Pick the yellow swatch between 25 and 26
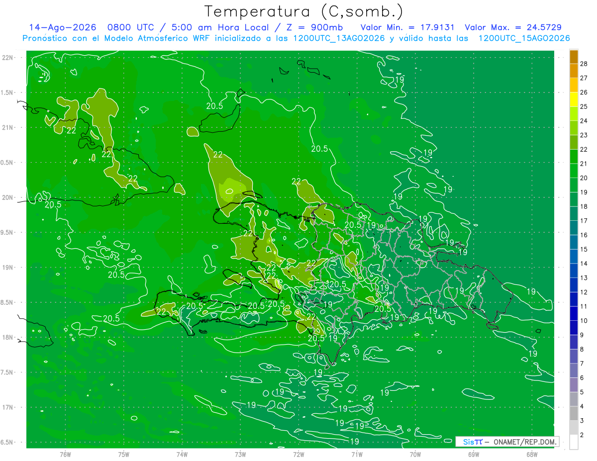Image resolution: width=597 pixels, height=461 pixels. tap(574, 99)
